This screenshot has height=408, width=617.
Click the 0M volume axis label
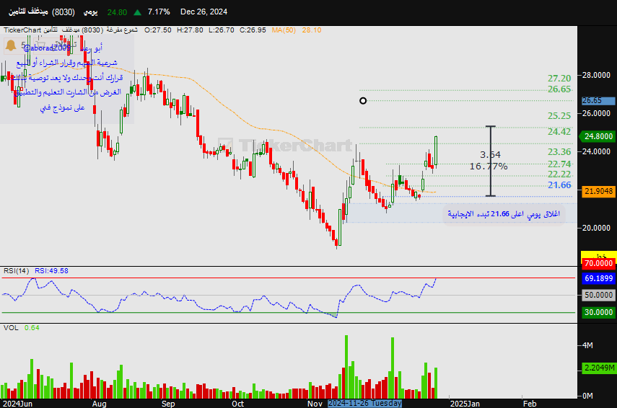587,396
